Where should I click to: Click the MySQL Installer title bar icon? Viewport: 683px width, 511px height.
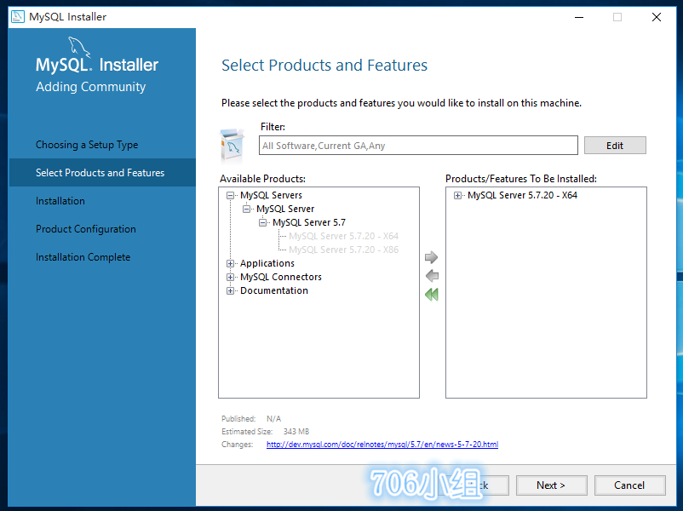pos(18,16)
